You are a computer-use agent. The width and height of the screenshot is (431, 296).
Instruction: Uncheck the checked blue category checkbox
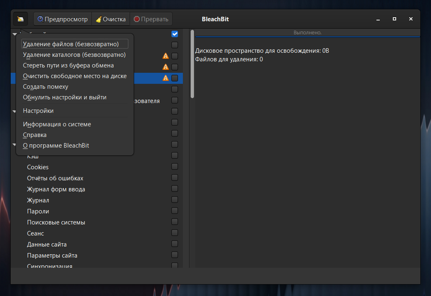click(x=175, y=34)
